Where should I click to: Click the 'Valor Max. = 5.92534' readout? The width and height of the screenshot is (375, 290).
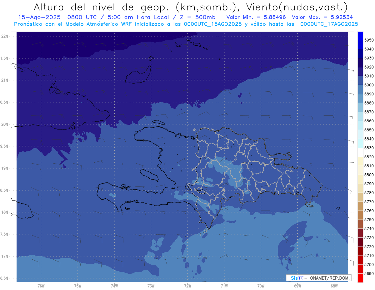322,17
